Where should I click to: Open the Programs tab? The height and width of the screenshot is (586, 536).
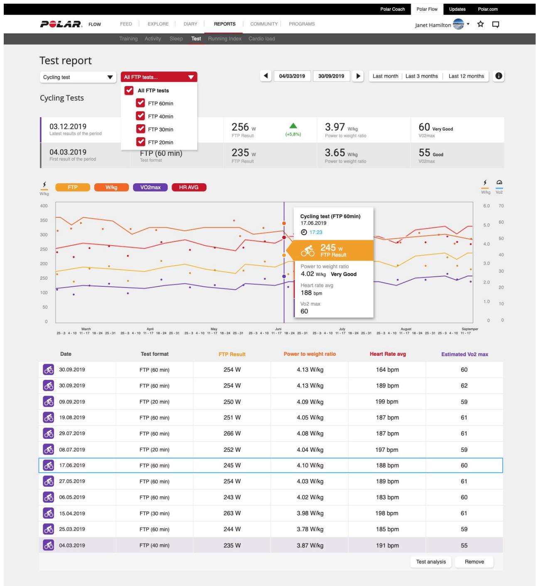point(302,24)
